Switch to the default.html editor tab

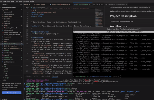tap(40, 4)
